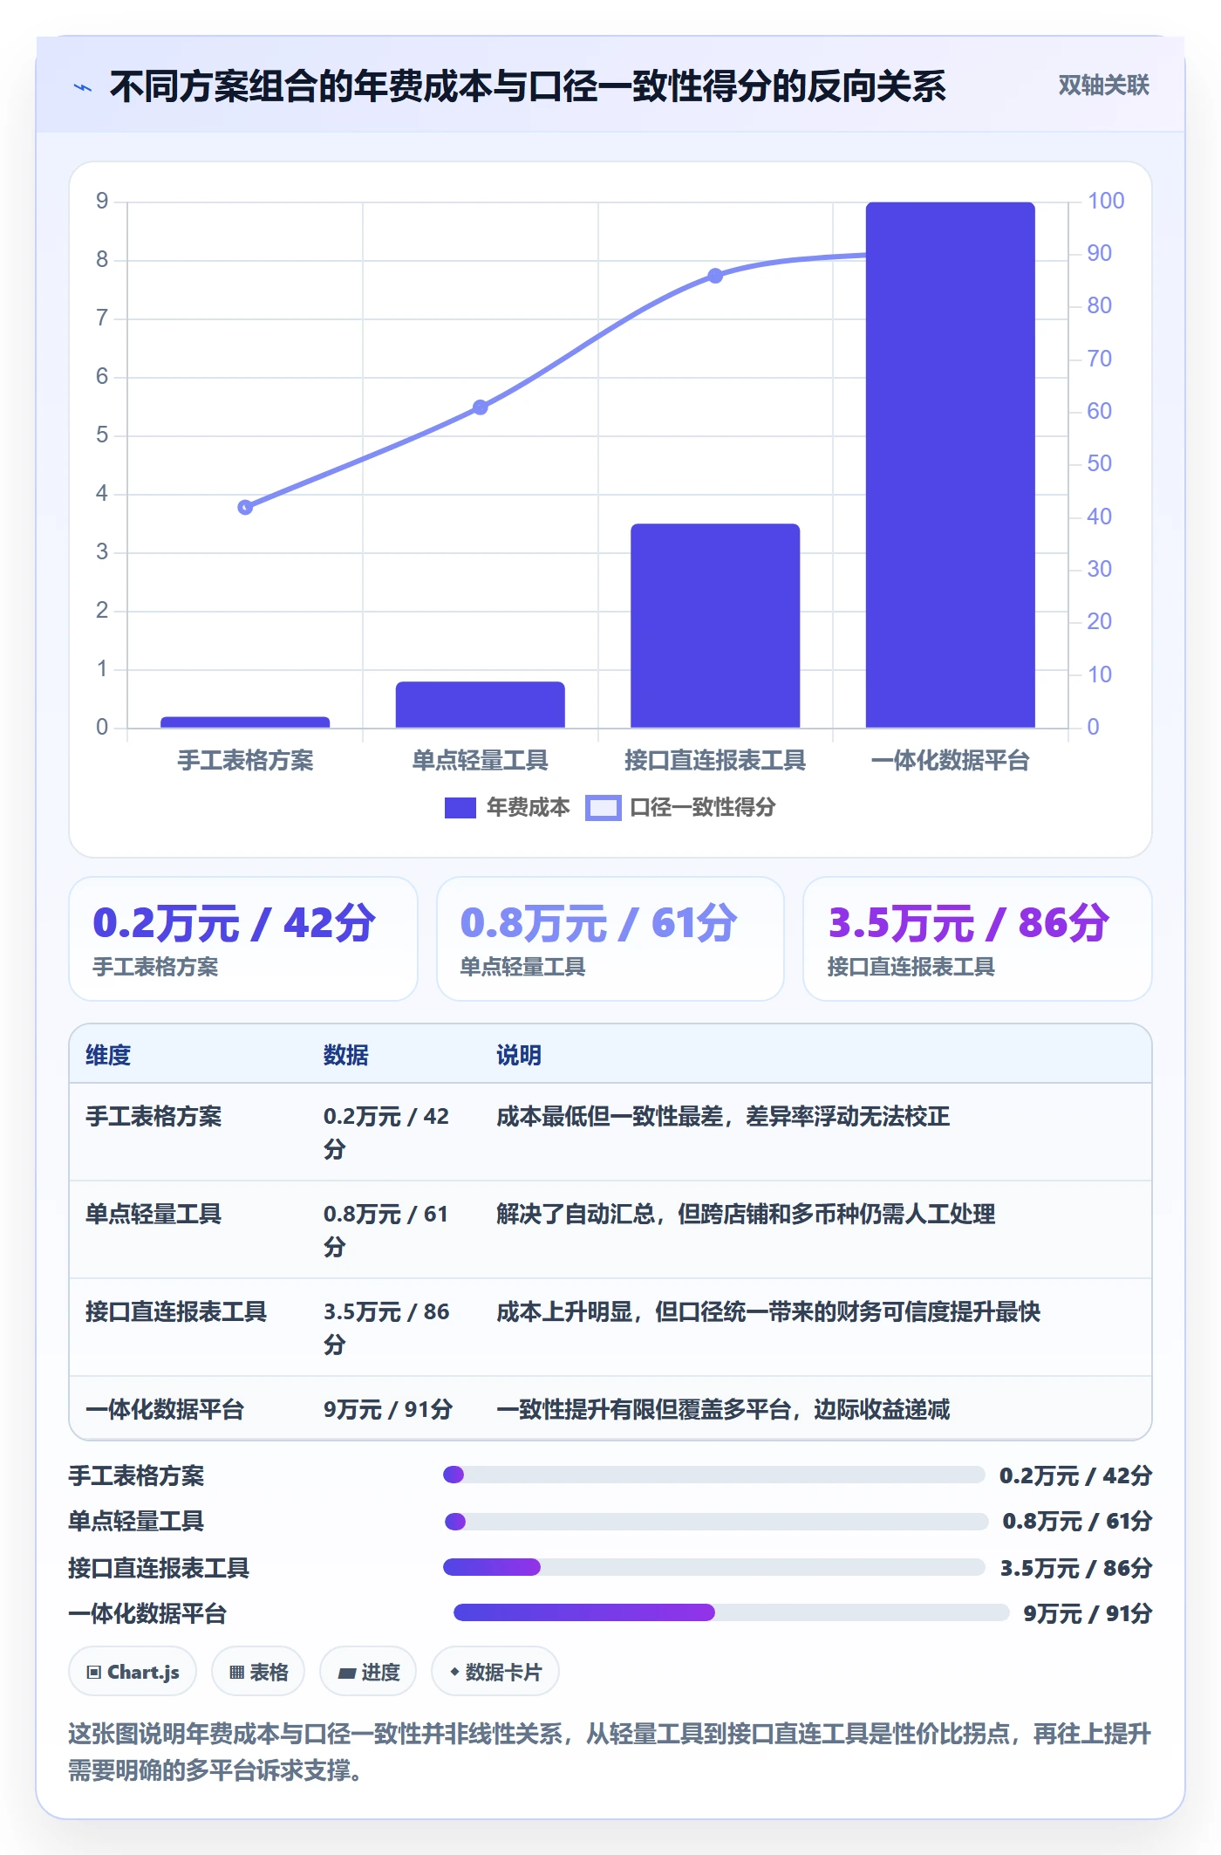Viewport: 1221px width, 1855px height.
Task: Click the 9万元 / 91分 progress value label
Action: (x=1088, y=1613)
